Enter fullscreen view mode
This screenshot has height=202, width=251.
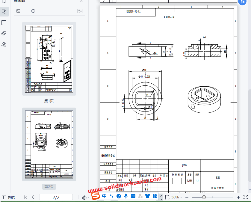tap(246, 197)
